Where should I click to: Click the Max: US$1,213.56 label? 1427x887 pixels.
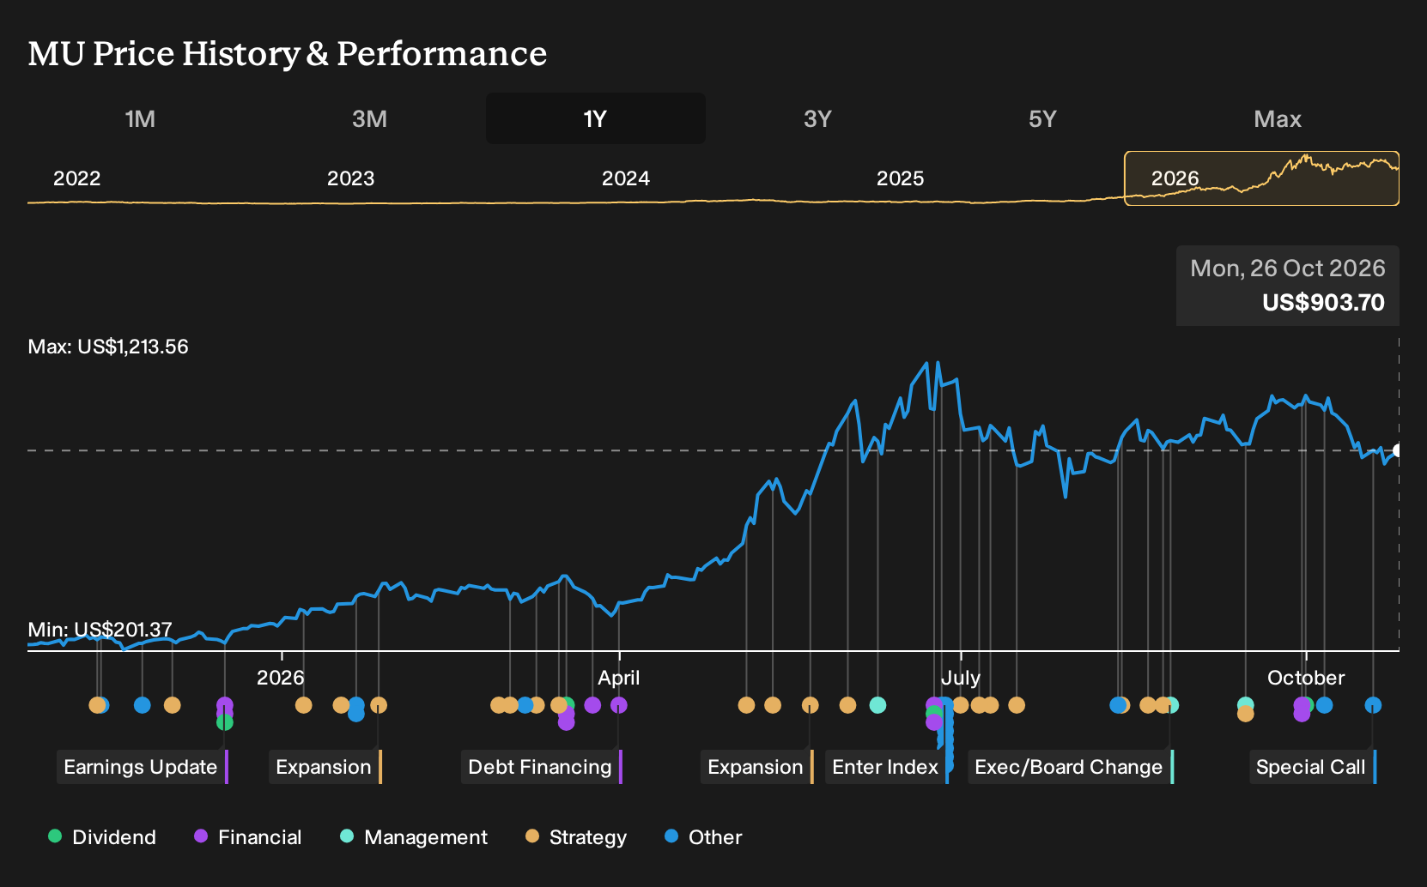click(x=108, y=347)
